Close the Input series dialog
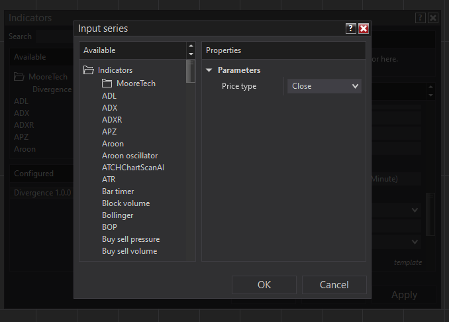449x322 pixels. point(363,28)
